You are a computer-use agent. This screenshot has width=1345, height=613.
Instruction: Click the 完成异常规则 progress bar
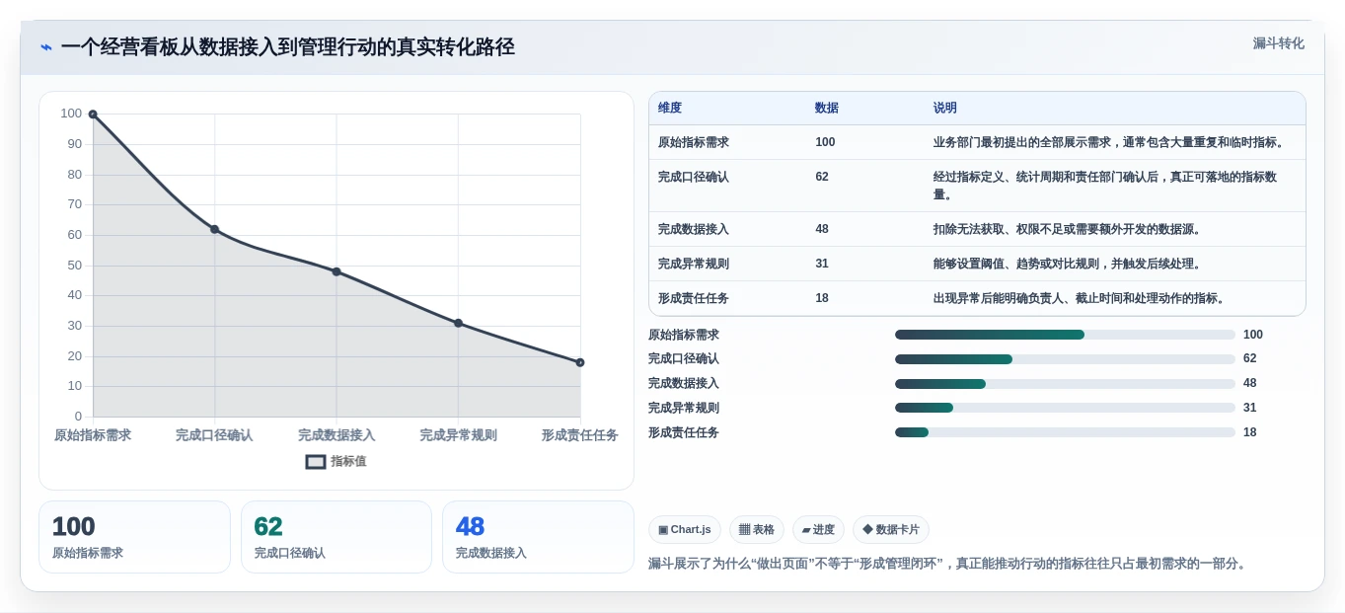coord(1065,408)
